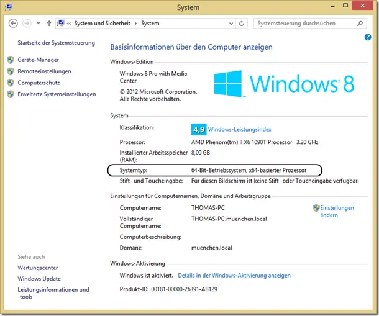Click the search magnifier icon
379x316 pixels.
click(x=360, y=24)
